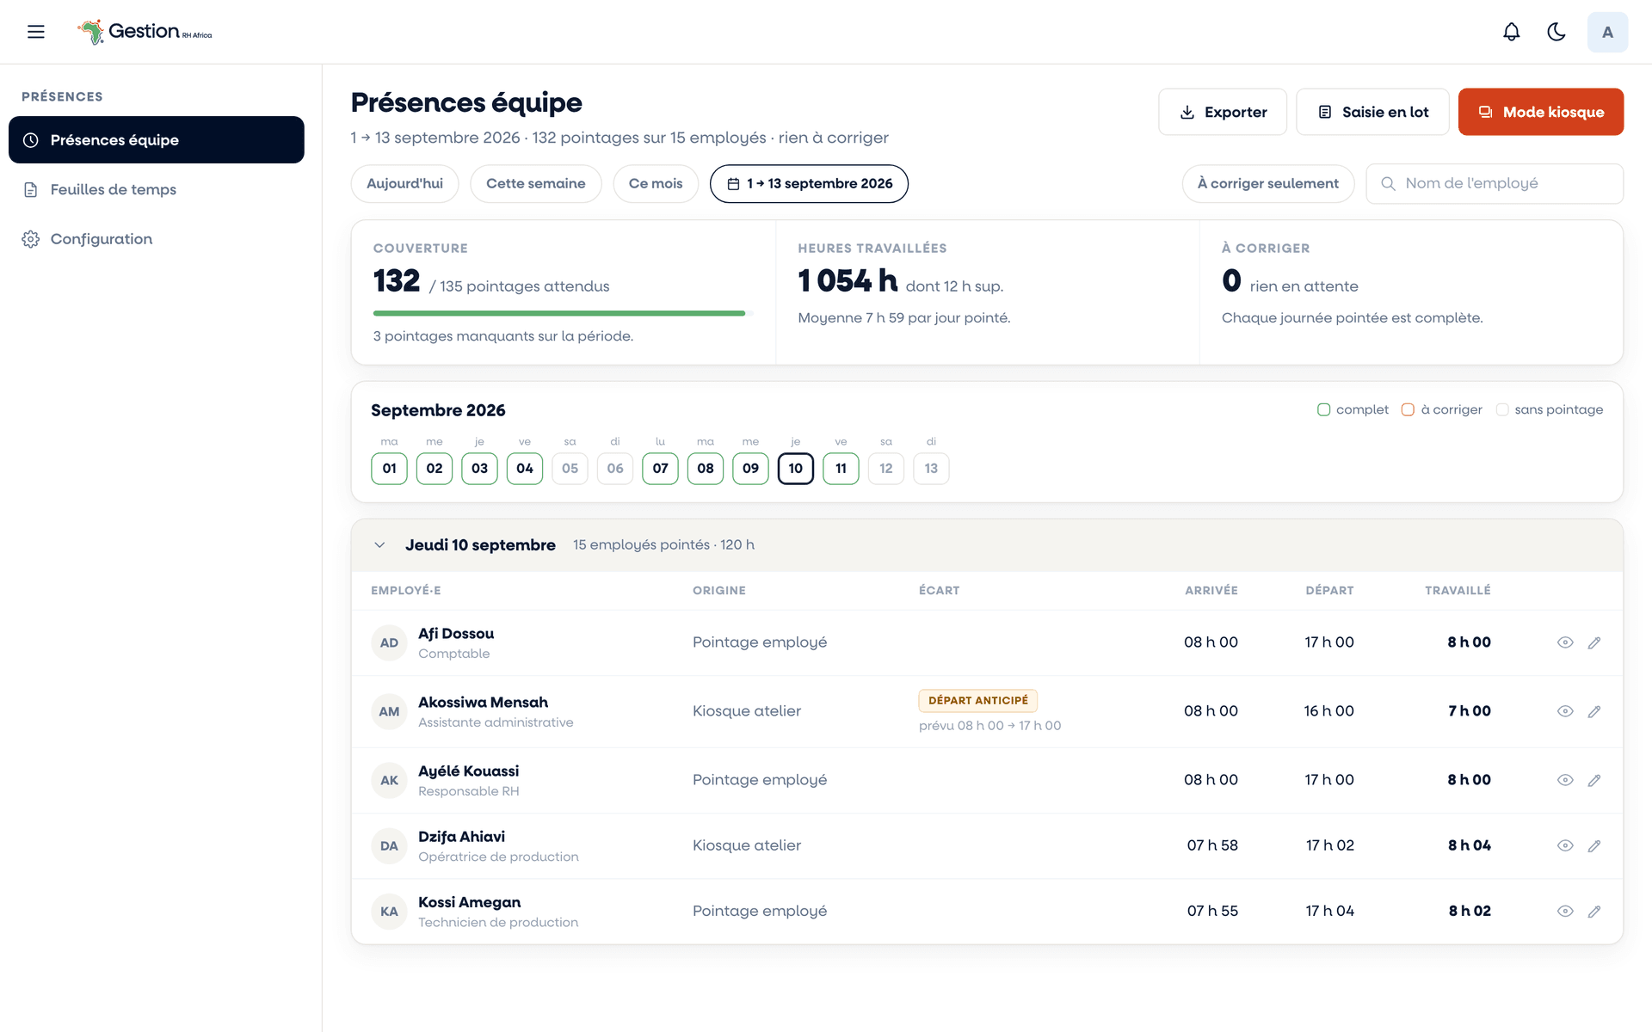The width and height of the screenshot is (1652, 1032).
Task: Click the TRAVAILLÉ column header
Action: coord(1458,591)
